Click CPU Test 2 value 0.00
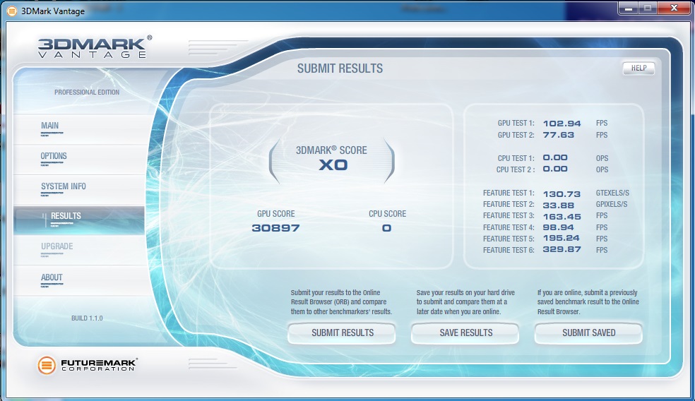Image resolution: width=695 pixels, height=401 pixels. tap(555, 169)
